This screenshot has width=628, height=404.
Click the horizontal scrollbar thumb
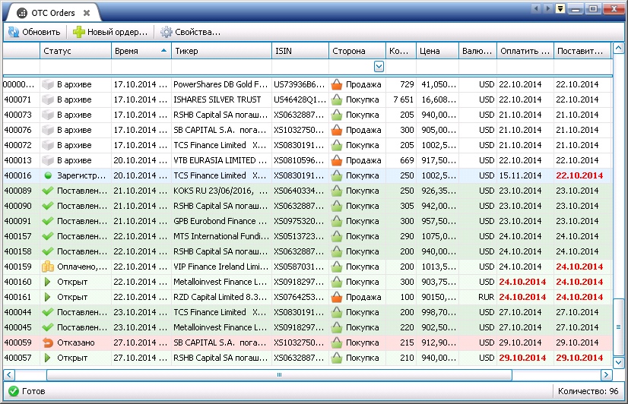(279, 375)
